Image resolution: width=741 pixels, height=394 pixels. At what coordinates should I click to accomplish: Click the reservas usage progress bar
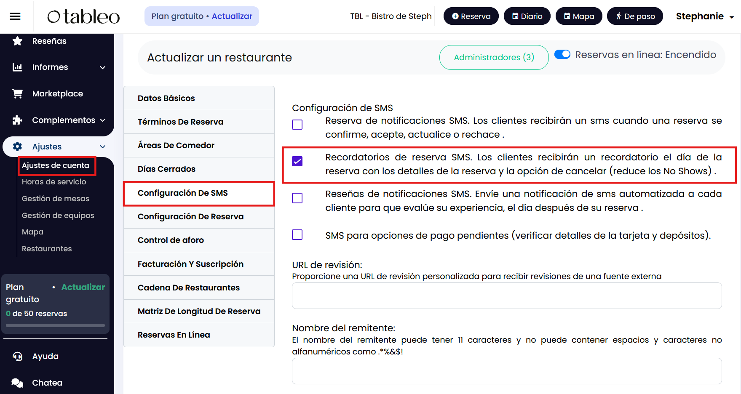(55, 325)
